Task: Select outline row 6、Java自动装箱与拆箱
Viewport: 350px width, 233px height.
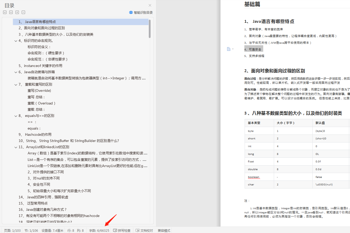Action: tap(37, 72)
